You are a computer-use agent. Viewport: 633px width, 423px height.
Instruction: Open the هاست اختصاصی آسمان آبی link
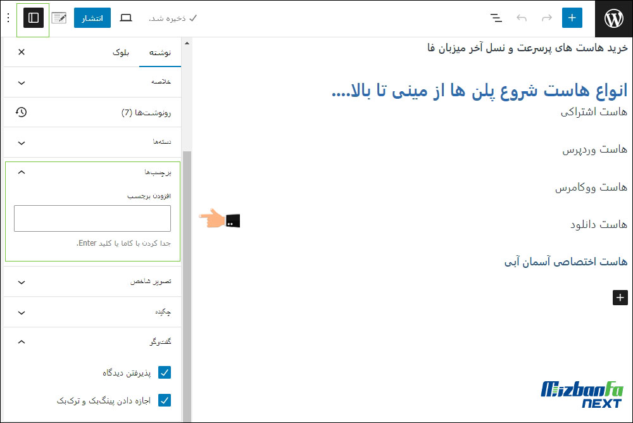point(565,262)
